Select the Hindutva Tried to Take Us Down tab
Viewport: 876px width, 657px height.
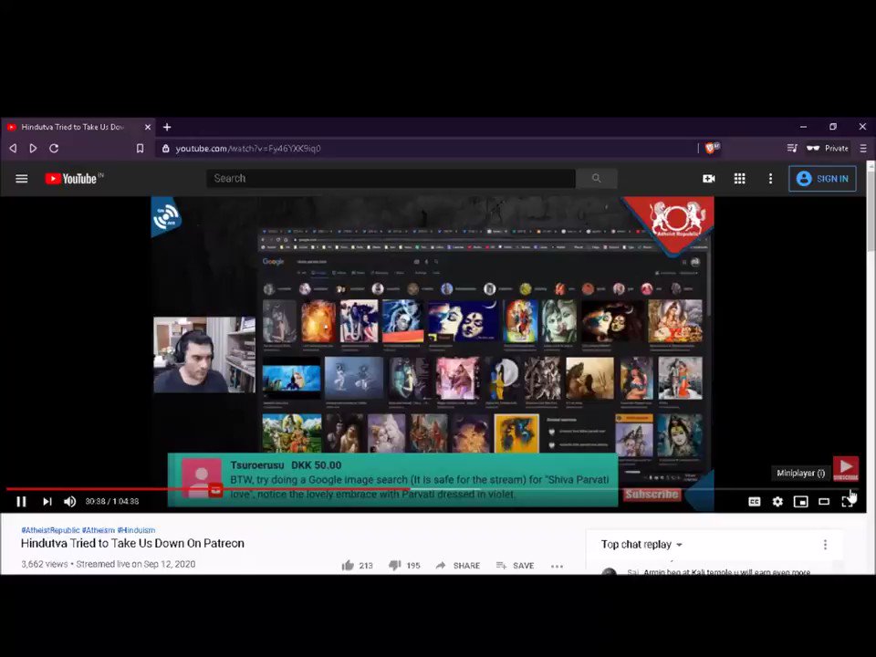pyautogui.click(x=73, y=127)
